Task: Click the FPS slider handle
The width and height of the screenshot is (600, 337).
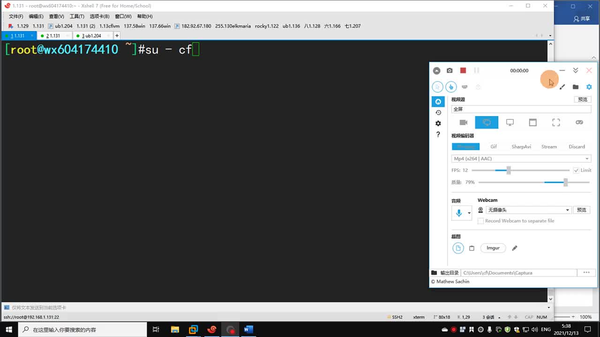Action: 509,170
